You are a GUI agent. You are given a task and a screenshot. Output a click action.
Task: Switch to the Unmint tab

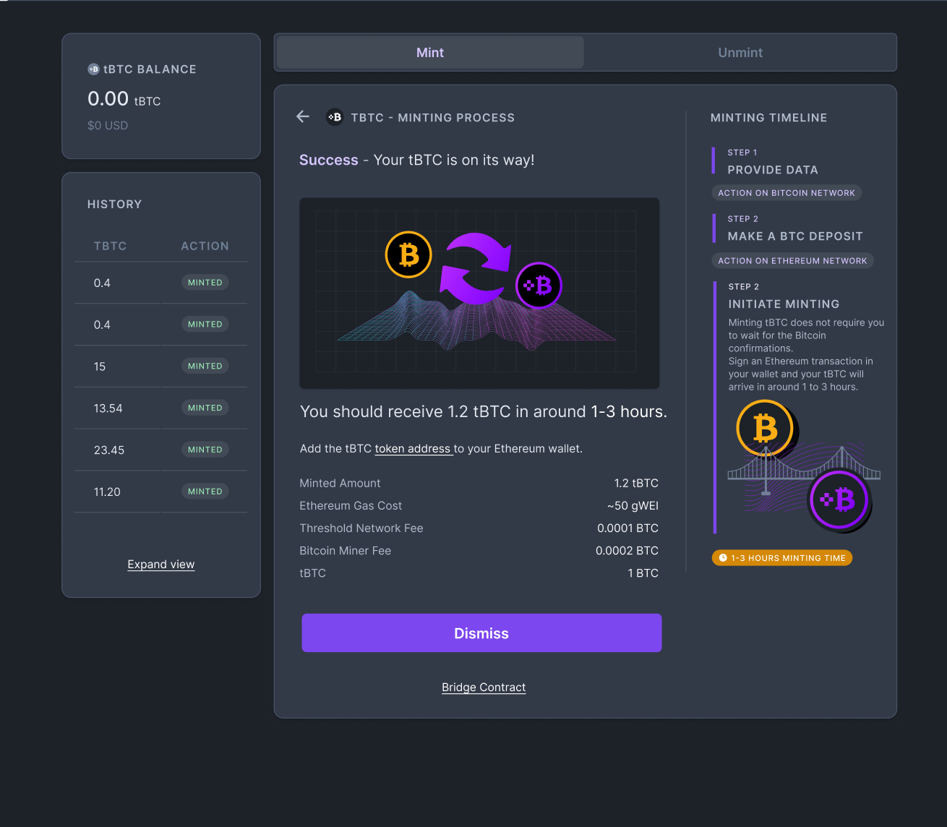740,52
